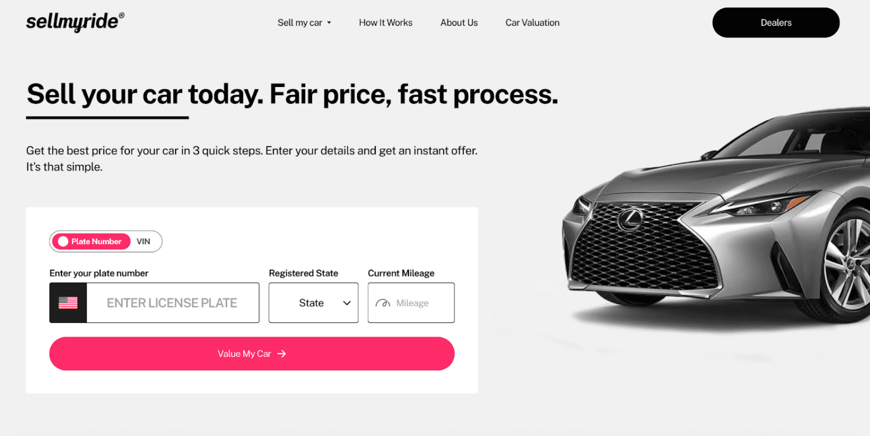Click the arrow icon on Value My Car
This screenshot has height=436, width=870.
coord(281,354)
